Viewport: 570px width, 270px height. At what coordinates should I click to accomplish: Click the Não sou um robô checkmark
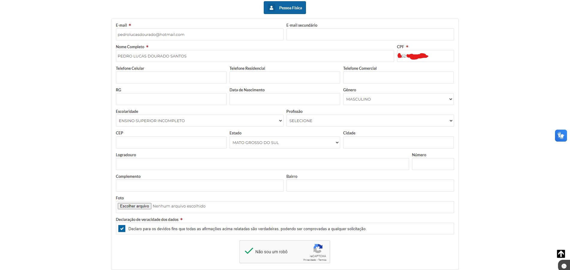coord(249,251)
